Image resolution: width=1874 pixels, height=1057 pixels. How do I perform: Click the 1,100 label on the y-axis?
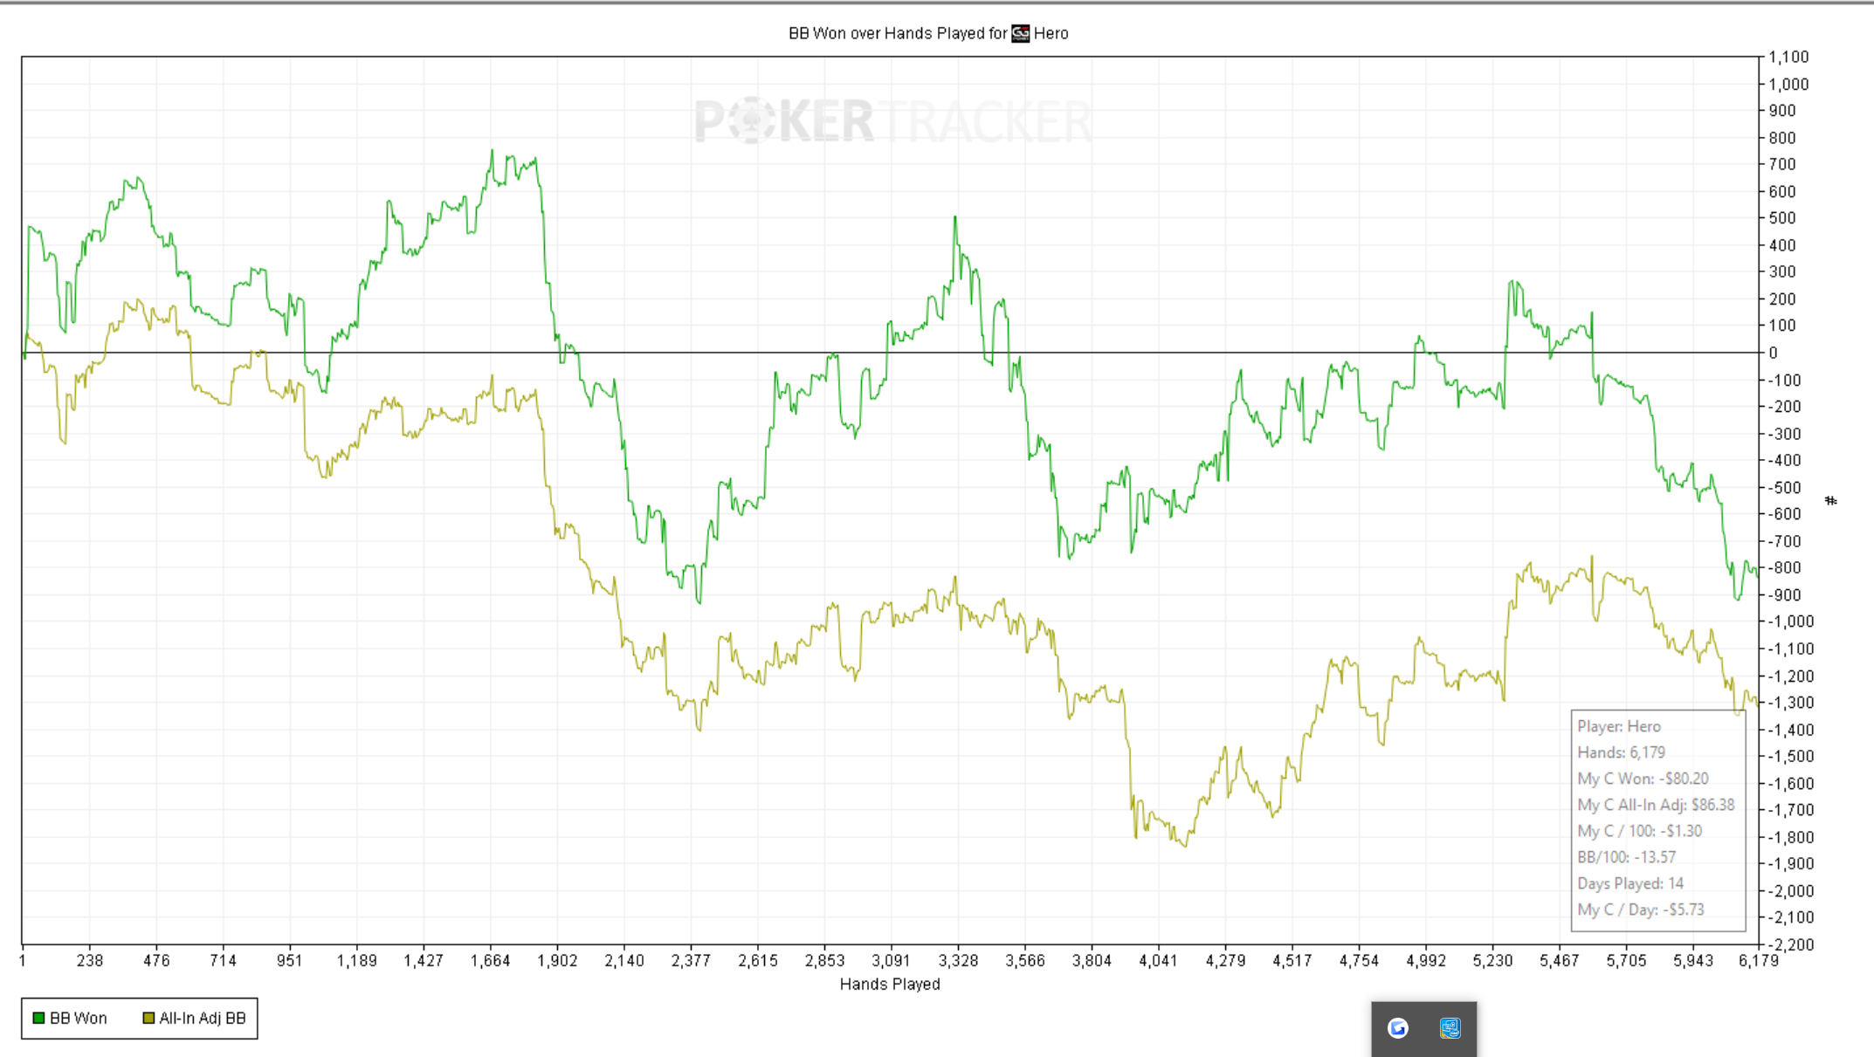coord(1788,57)
